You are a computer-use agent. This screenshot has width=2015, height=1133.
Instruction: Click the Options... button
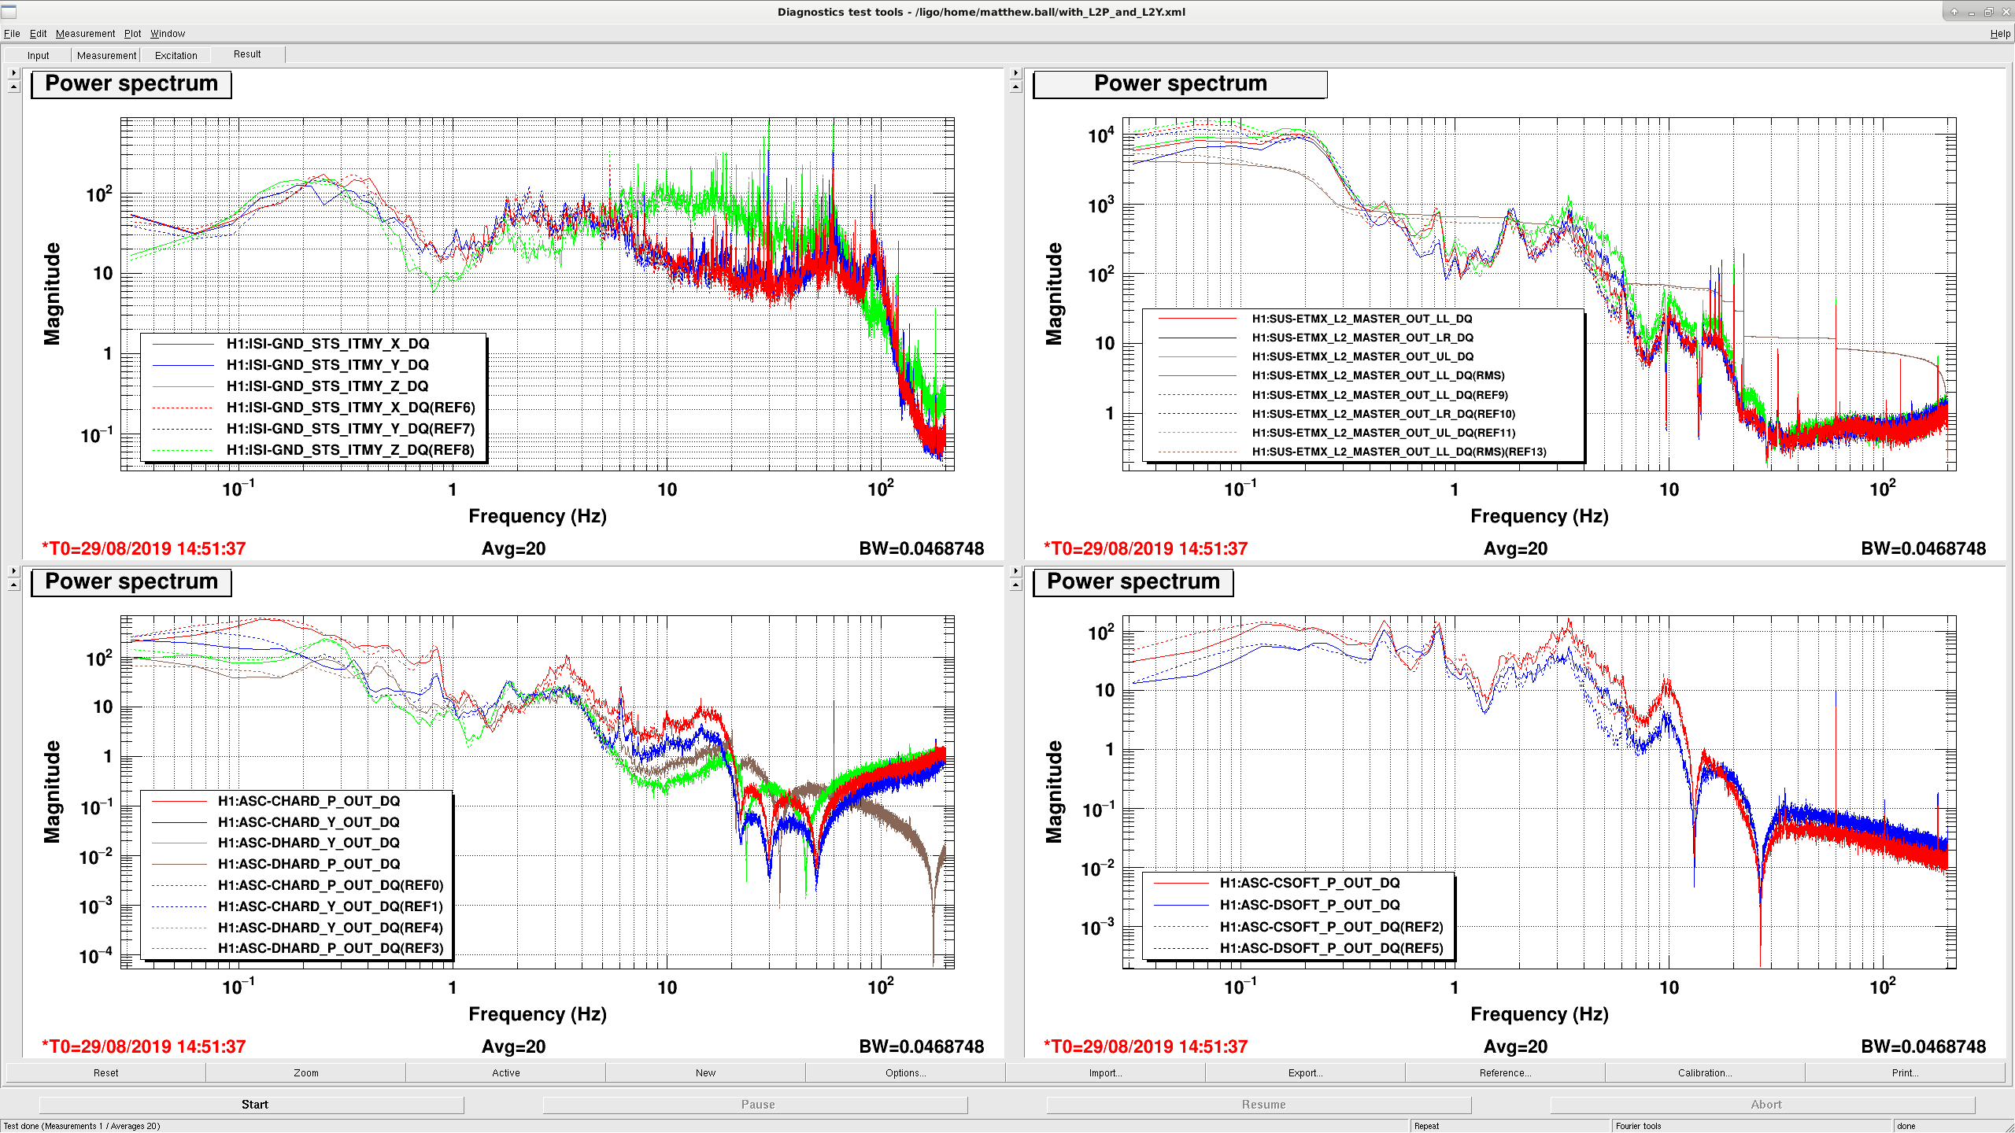point(905,1073)
